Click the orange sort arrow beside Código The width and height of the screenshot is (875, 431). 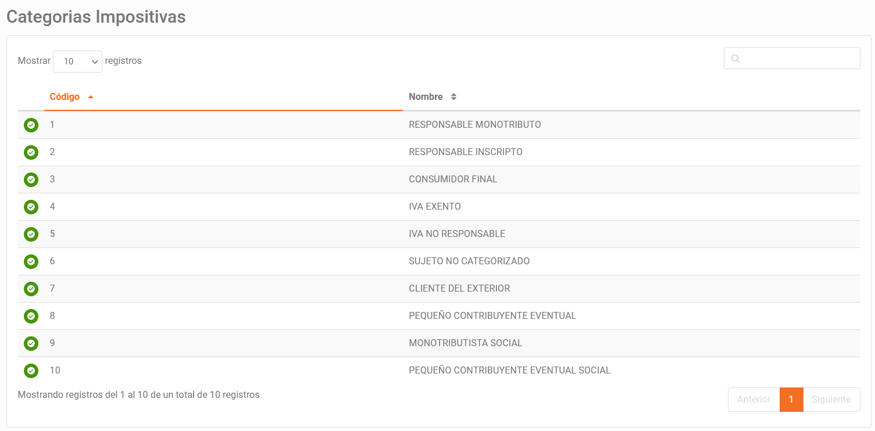tap(90, 97)
